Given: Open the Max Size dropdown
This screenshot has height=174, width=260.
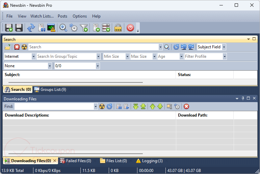Looking at the screenshot, I should pyautogui.click(x=154, y=56).
